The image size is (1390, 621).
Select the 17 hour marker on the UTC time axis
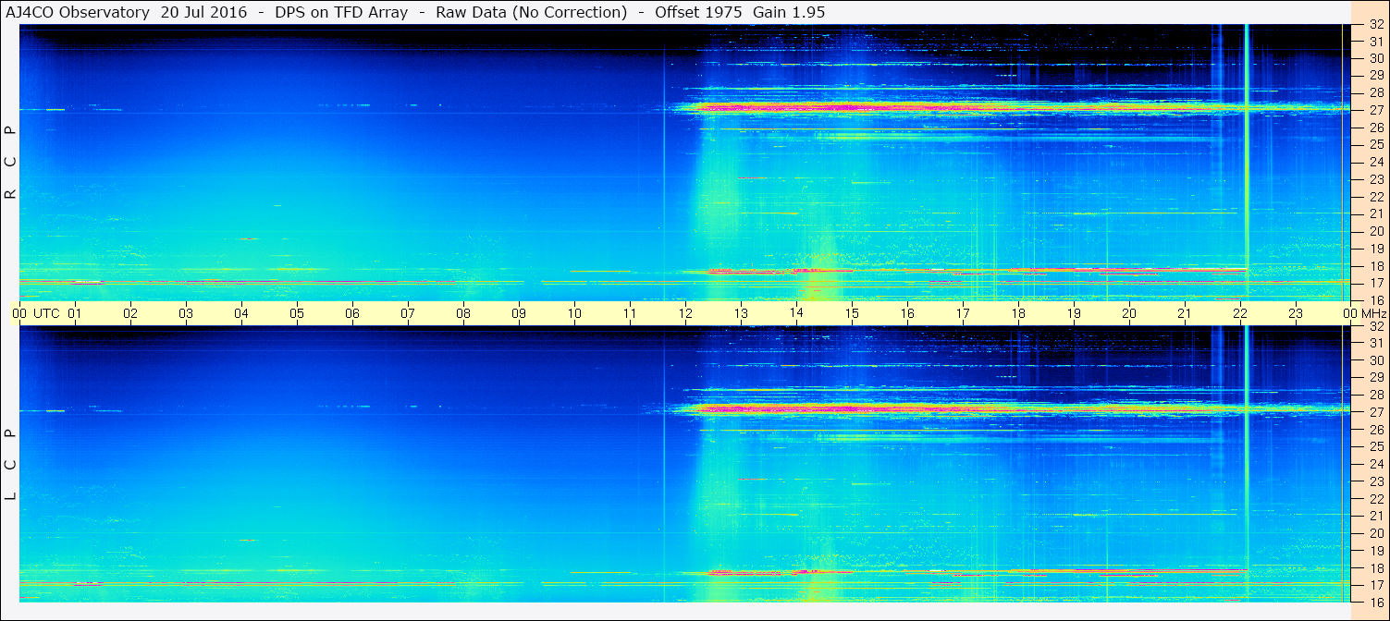(963, 313)
